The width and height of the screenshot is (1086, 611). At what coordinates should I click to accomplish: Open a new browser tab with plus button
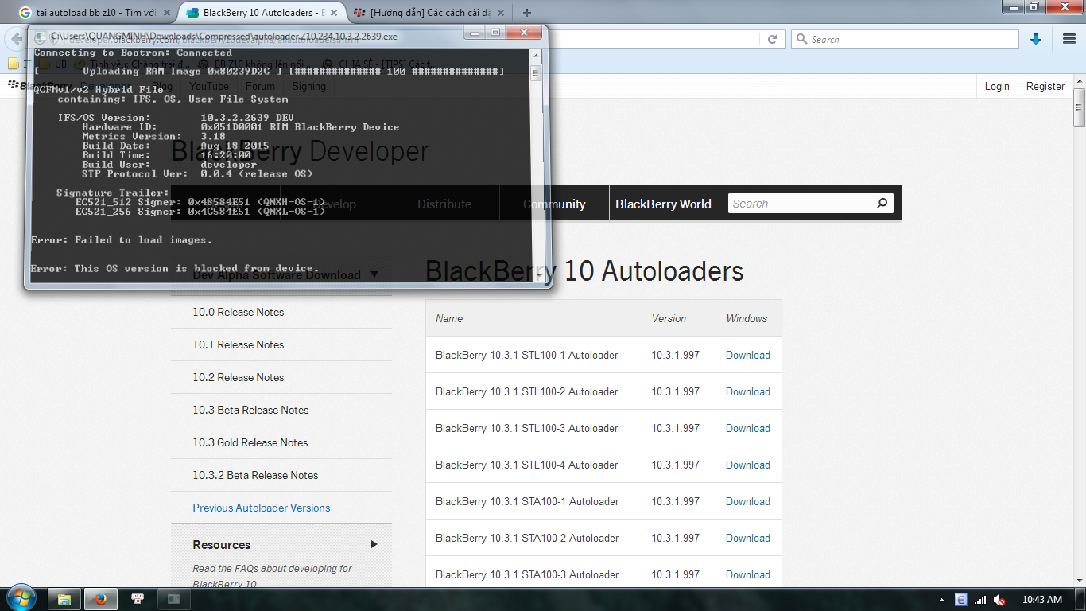click(x=526, y=13)
